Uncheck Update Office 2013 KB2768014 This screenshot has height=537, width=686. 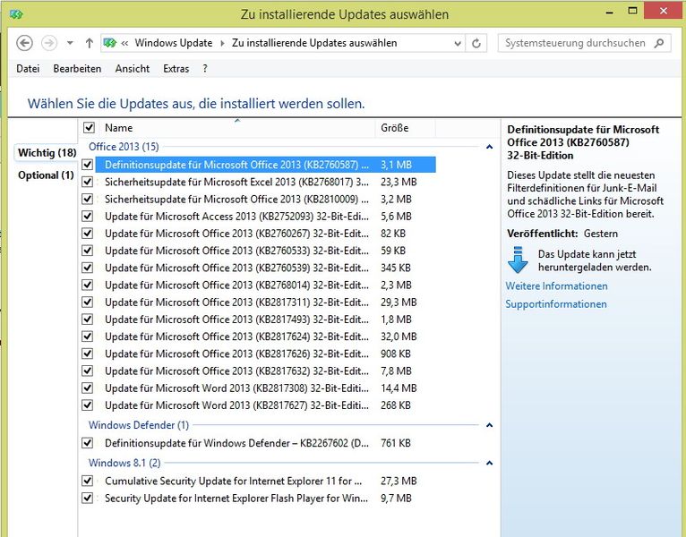click(x=88, y=285)
